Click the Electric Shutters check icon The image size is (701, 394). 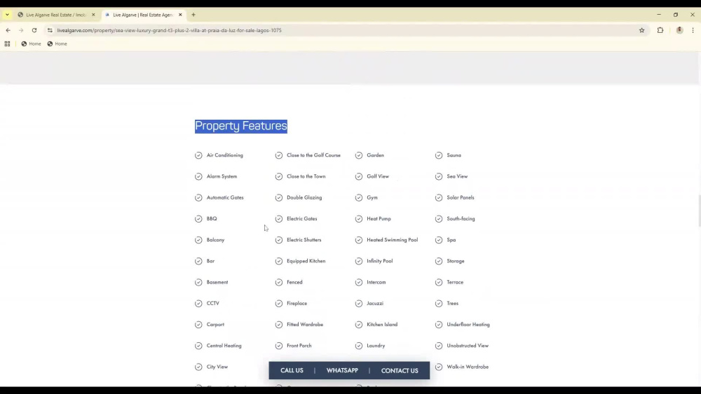coord(278,240)
